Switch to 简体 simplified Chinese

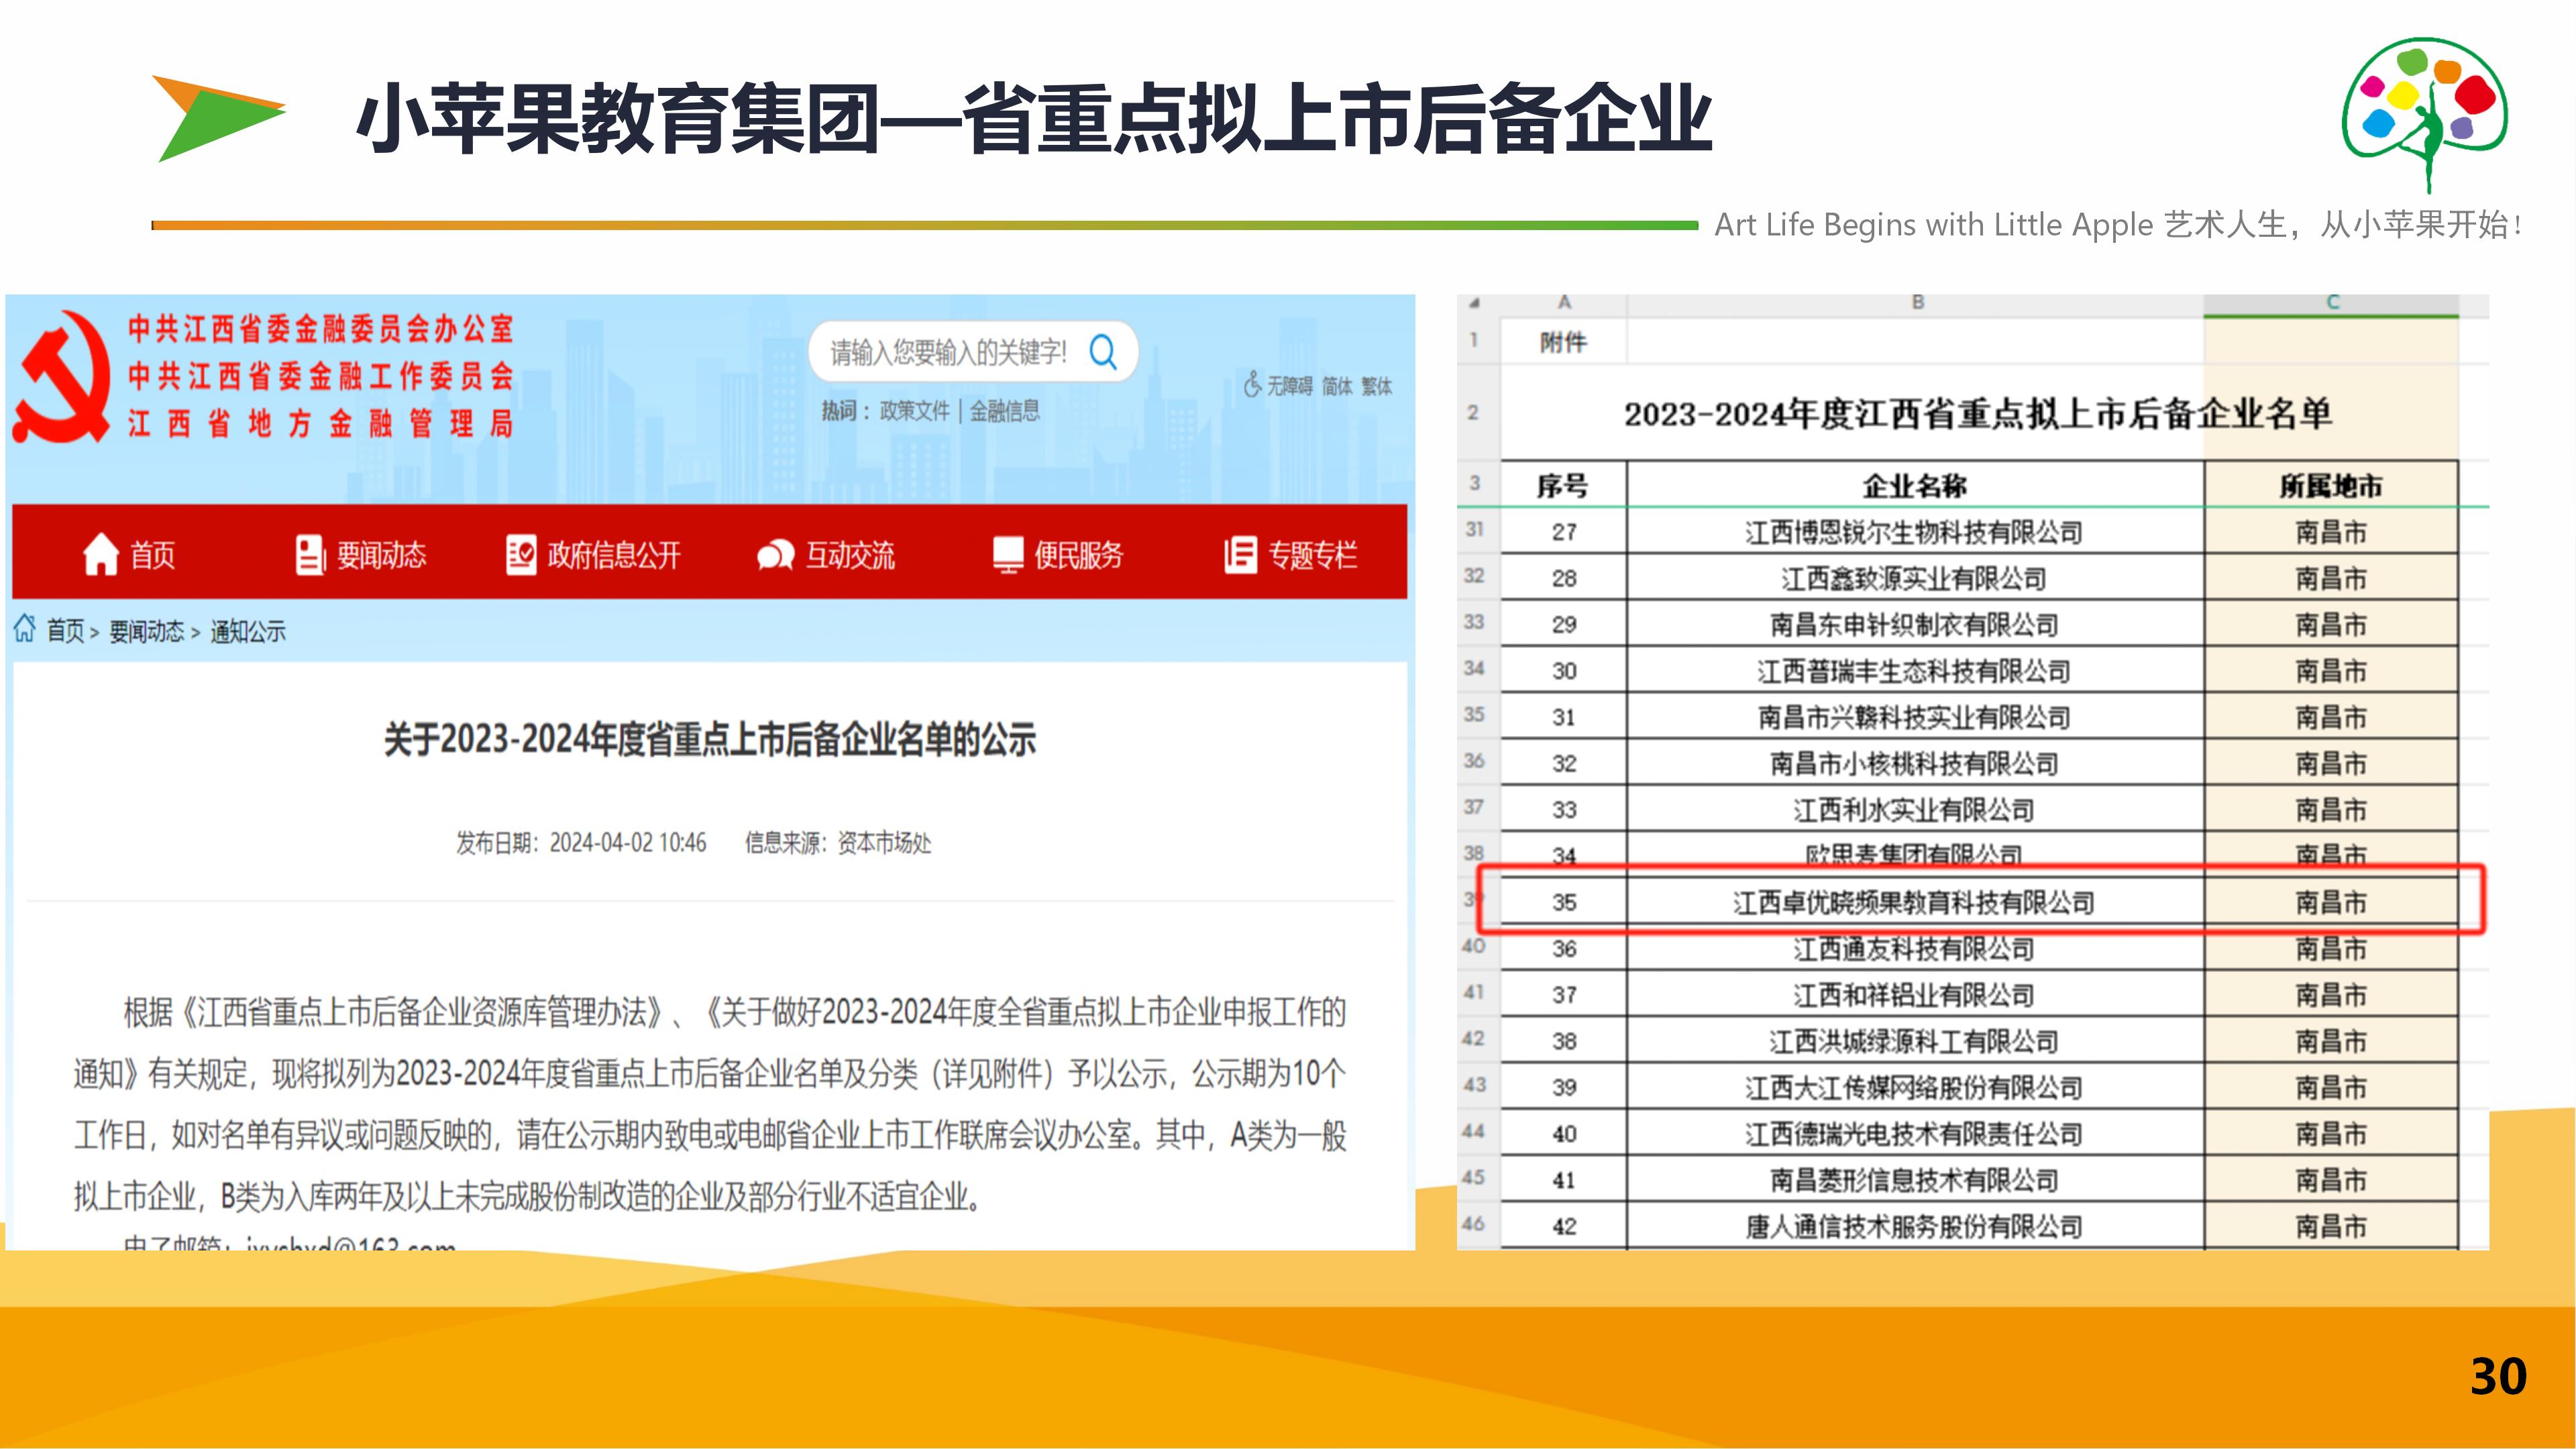pyautogui.click(x=1337, y=386)
